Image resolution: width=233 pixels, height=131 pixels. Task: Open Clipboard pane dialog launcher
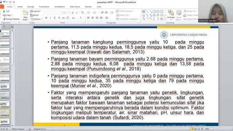[x=19, y=23]
